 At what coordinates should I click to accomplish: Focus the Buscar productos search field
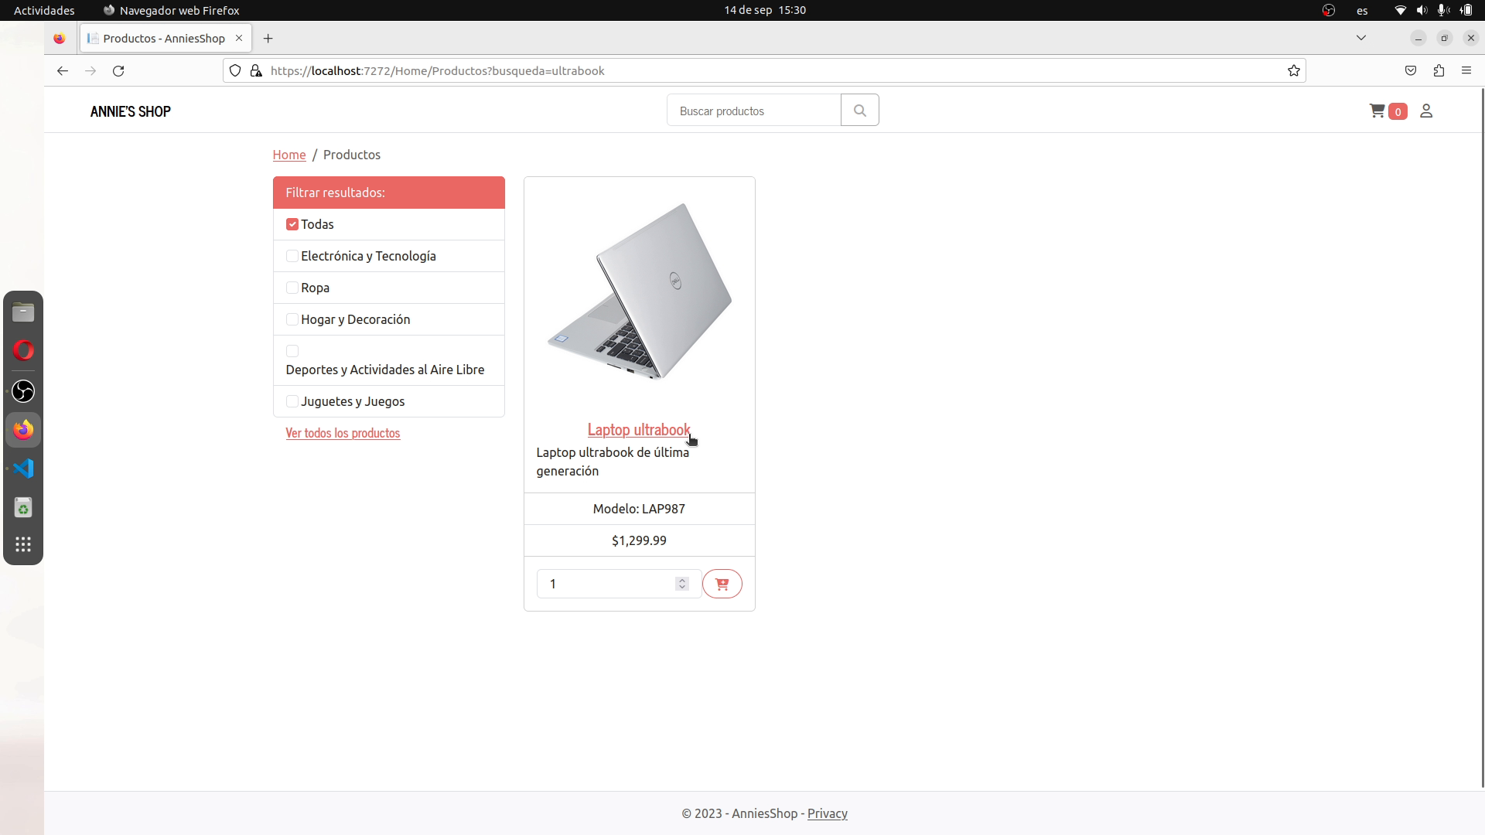click(x=754, y=111)
